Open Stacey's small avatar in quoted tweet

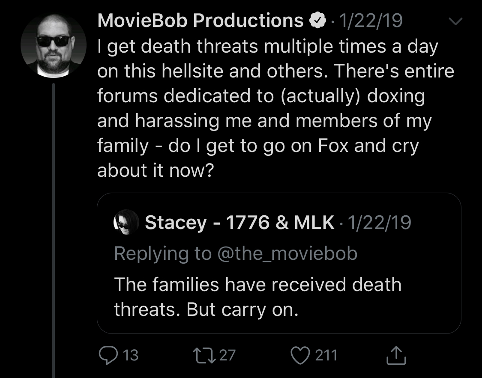[126, 222]
